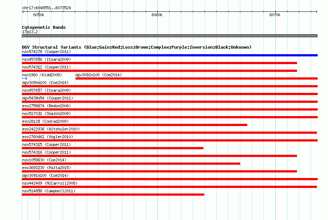This screenshot has height=220, width=328.
Task: Select nsv517031 (Shaikh2009) label
Action: tap(46, 114)
